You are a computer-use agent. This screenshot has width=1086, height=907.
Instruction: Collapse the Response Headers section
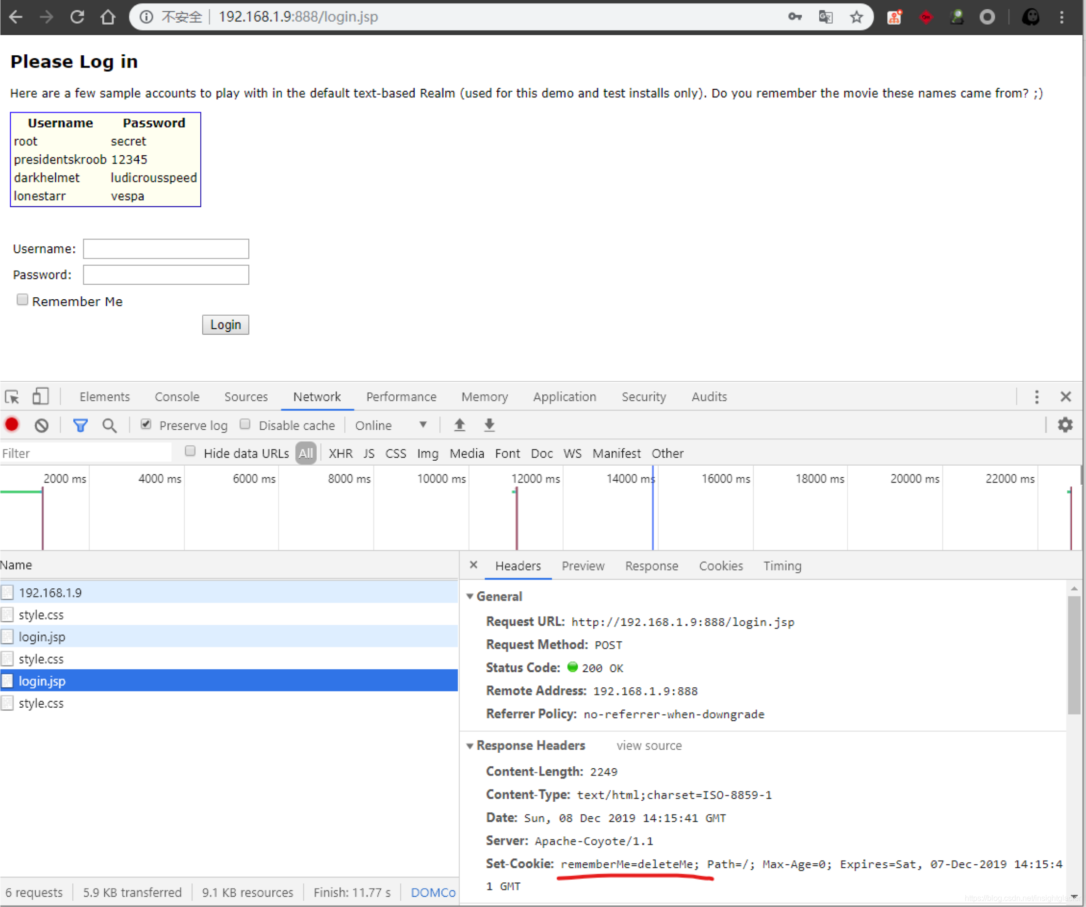point(470,745)
